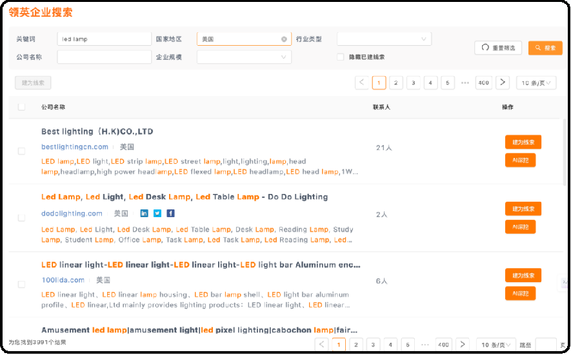Focus the 跳至 page jump input

click(x=546, y=345)
